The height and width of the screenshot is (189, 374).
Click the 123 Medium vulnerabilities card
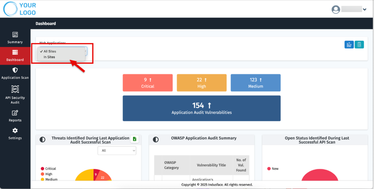point(255,83)
